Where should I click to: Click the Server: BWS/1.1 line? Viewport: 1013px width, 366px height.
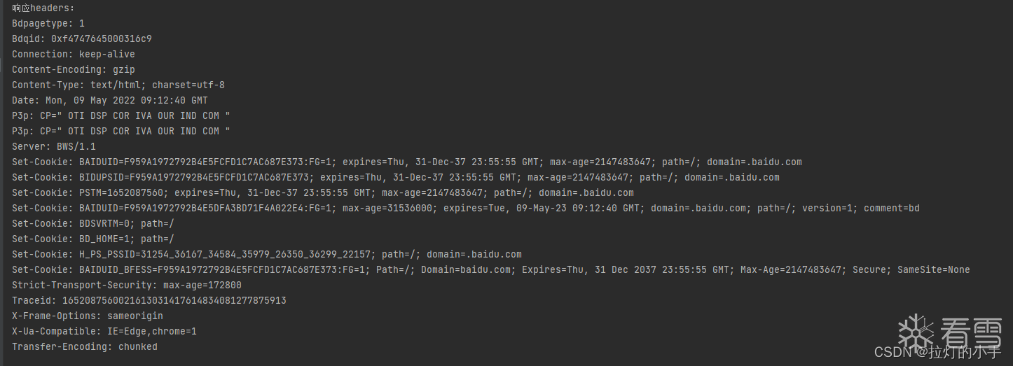(54, 146)
